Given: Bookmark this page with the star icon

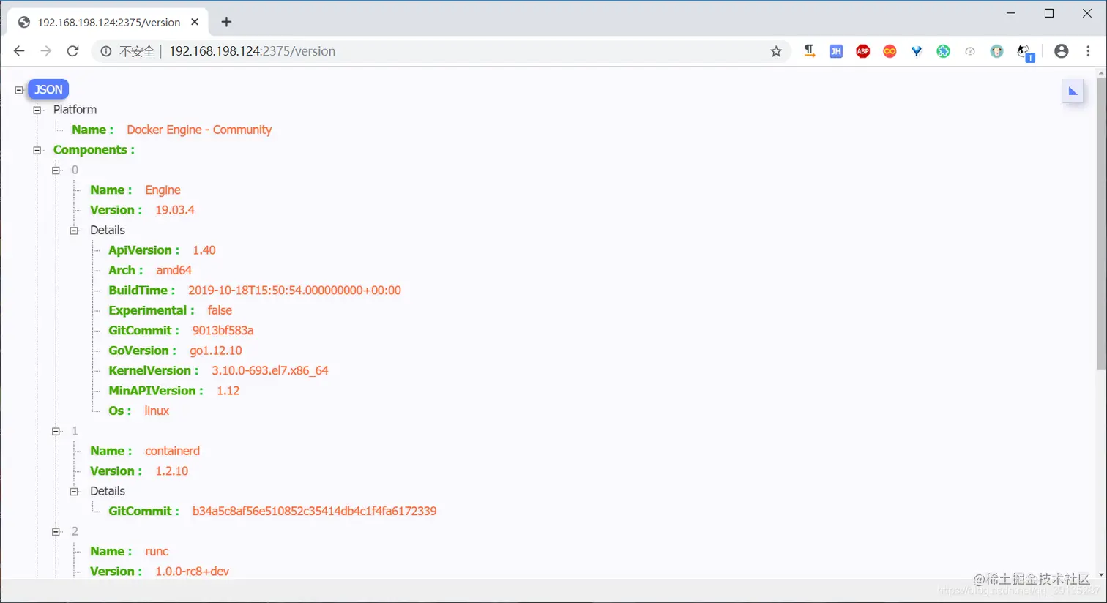Looking at the screenshot, I should tap(776, 51).
